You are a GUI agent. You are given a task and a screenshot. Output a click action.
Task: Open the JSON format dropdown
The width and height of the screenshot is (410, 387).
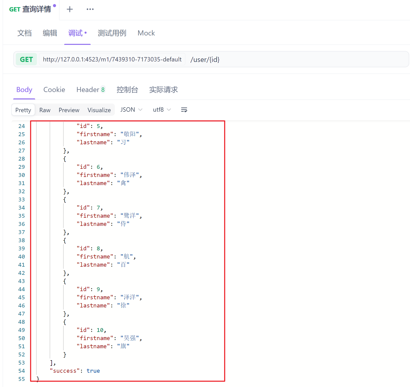[x=131, y=110]
